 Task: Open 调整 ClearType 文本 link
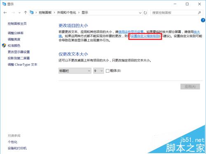22,64
